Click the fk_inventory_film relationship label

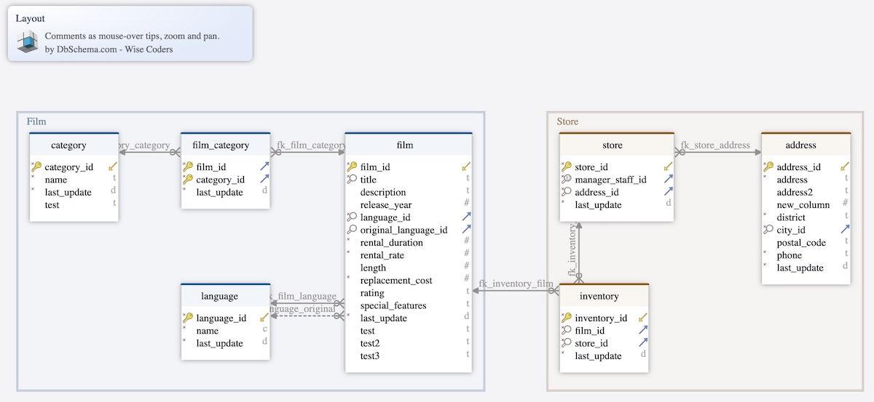(516, 284)
